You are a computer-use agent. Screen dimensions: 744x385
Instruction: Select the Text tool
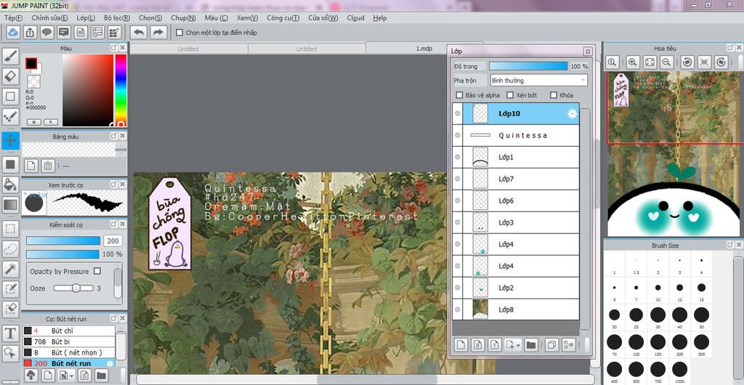pyautogui.click(x=10, y=333)
